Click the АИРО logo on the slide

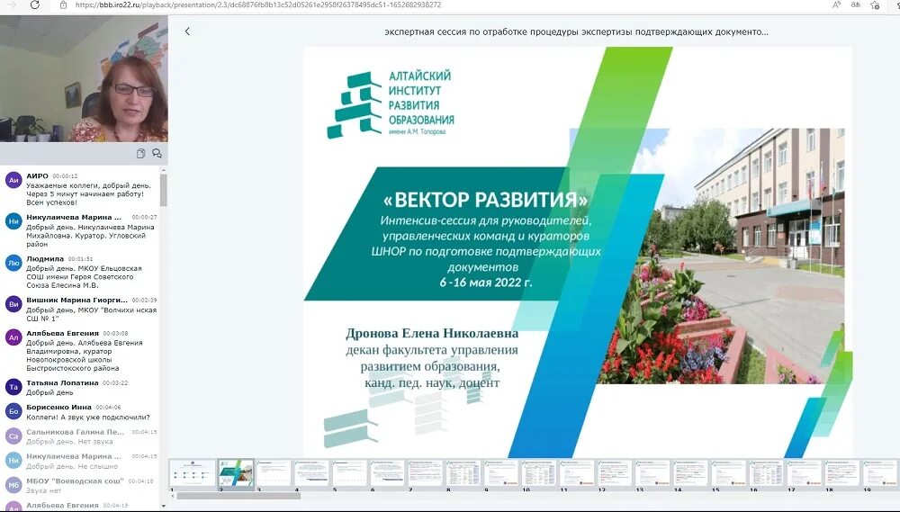pyautogui.click(x=391, y=104)
